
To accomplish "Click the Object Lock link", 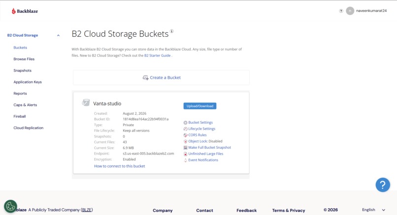I will (x=198, y=141).
